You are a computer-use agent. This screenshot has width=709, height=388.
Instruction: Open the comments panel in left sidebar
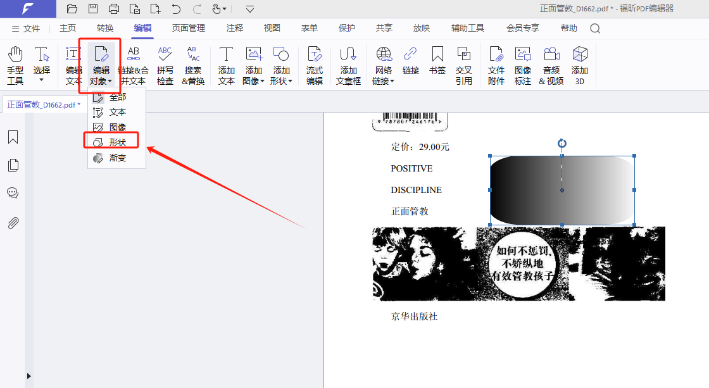[x=13, y=193]
